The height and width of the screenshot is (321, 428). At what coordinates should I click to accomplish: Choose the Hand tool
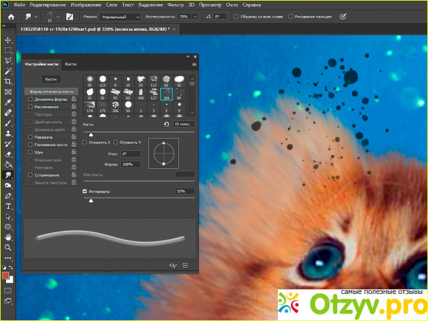coord(8,237)
